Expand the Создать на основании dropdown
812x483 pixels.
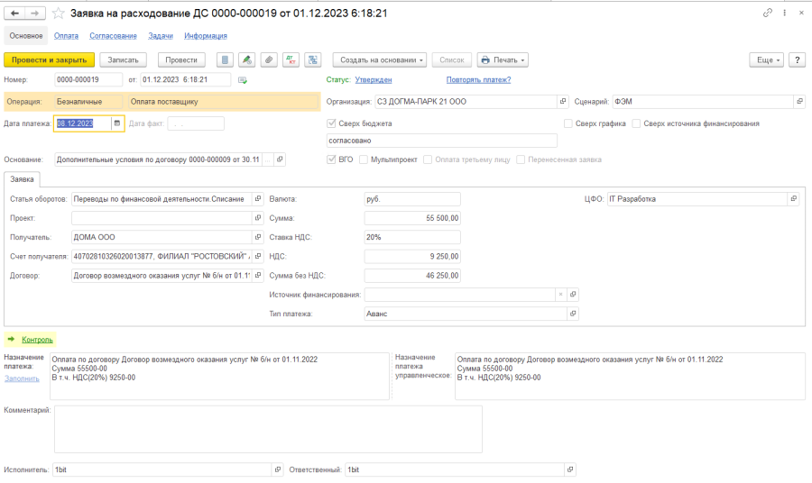[381, 59]
